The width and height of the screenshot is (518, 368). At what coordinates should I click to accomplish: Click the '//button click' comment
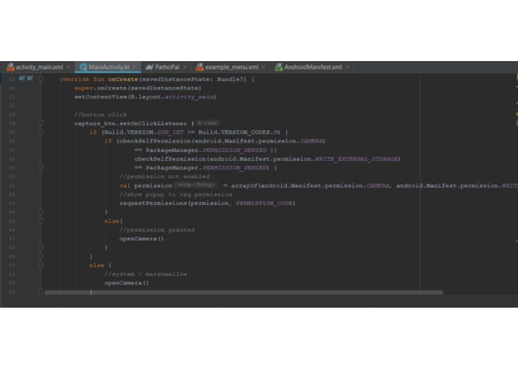(101, 115)
